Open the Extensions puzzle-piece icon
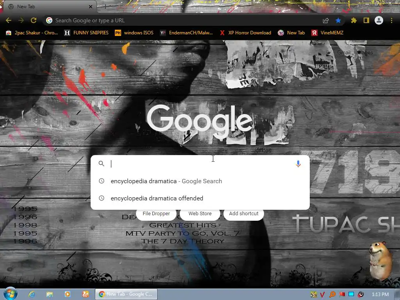This screenshot has height=300, width=400. (354, 20)
